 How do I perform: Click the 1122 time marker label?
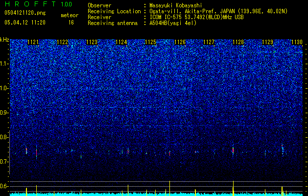tap(62, 42)
